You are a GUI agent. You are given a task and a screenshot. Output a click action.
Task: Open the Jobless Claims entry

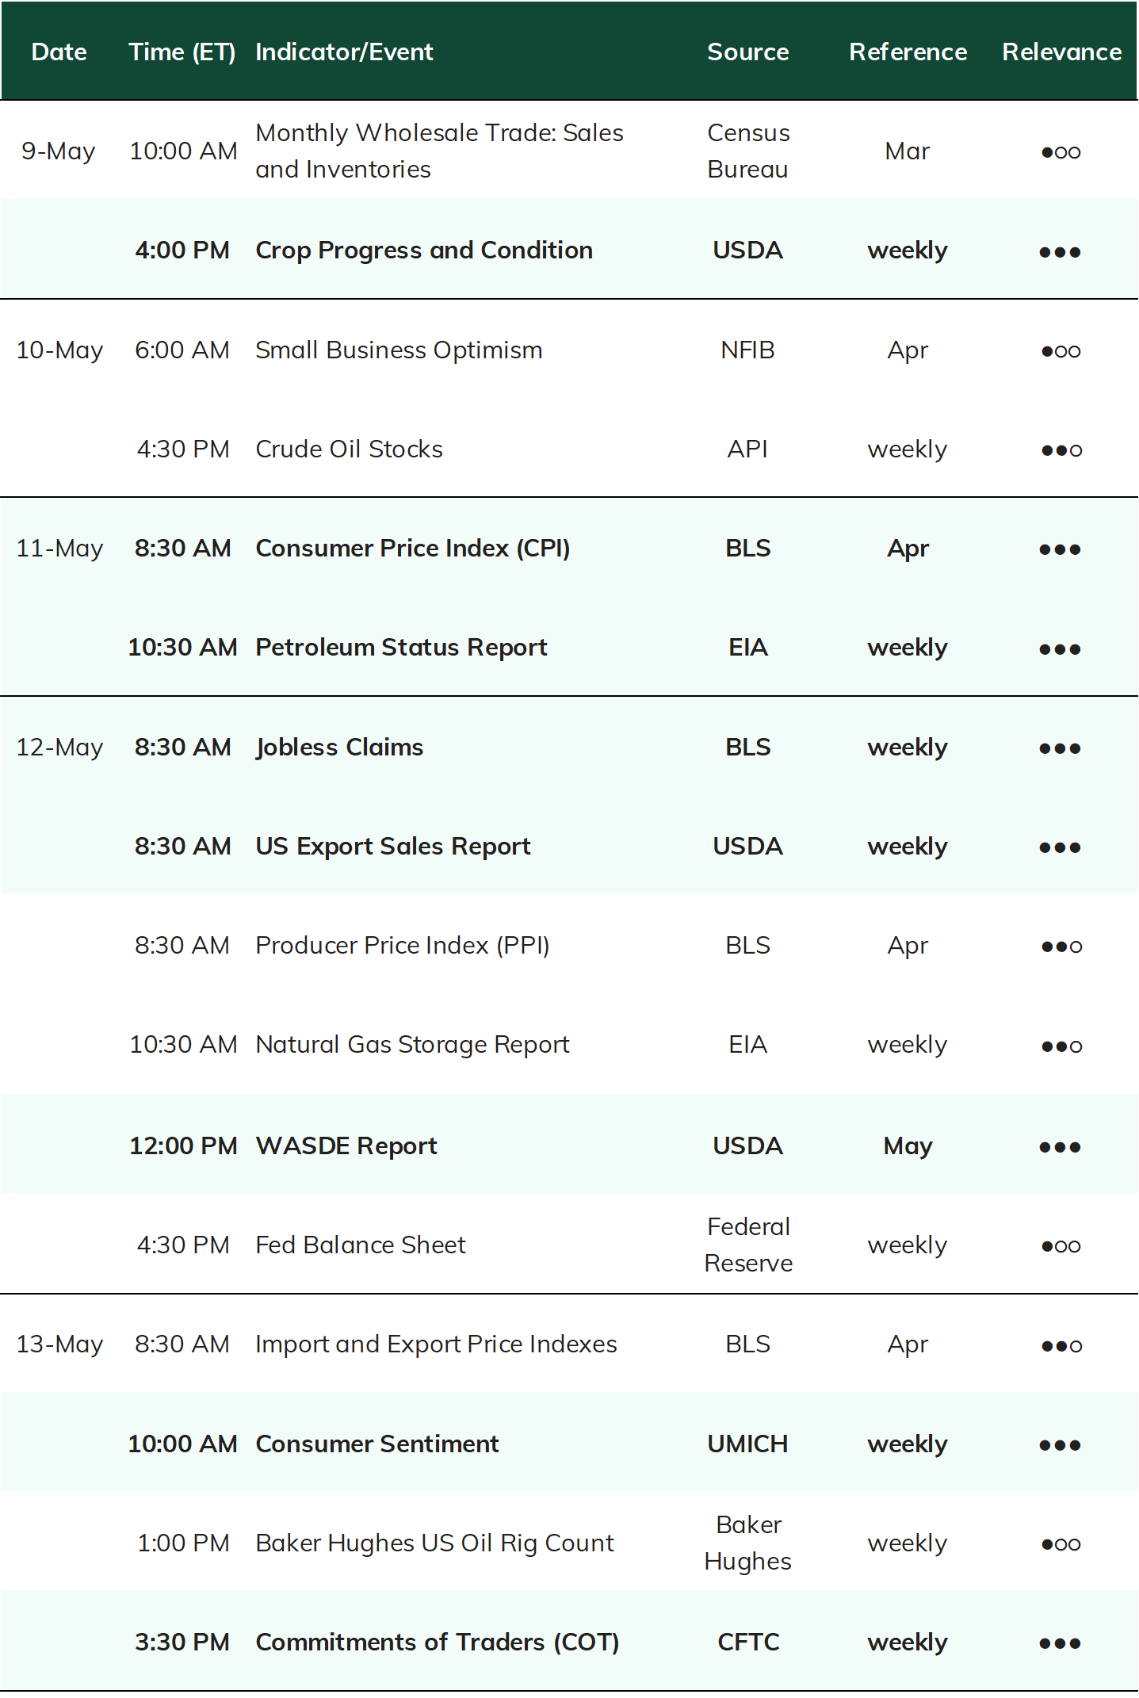(339, 747)
